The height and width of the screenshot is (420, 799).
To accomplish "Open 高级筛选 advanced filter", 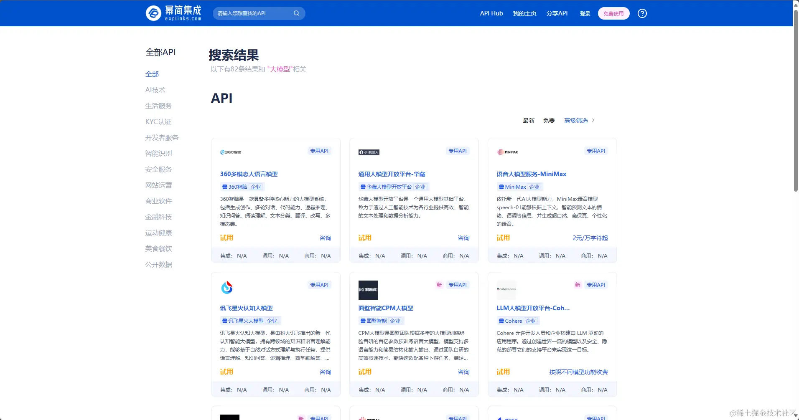I will point(576,121).
